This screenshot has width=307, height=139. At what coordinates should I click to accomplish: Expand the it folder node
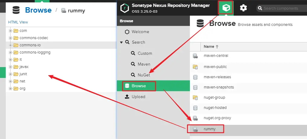coord(10,60)
